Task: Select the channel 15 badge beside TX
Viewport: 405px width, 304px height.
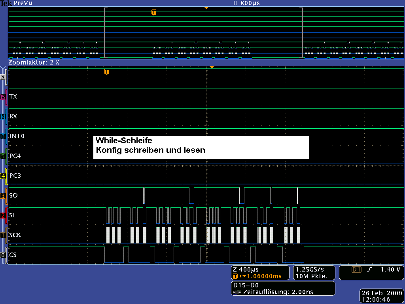Action: 3,97
